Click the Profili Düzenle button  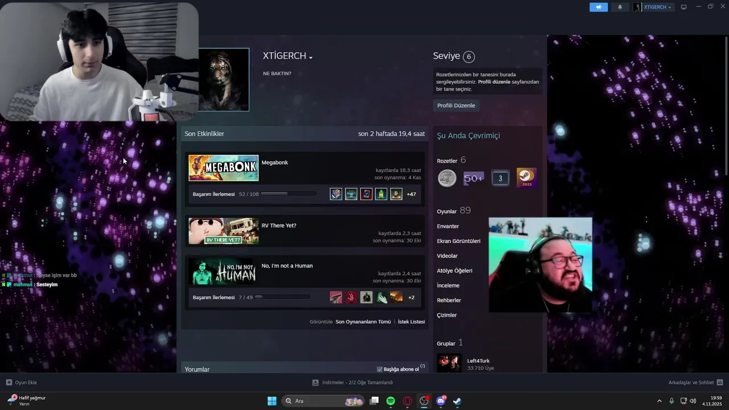click(x=456, y=105)
